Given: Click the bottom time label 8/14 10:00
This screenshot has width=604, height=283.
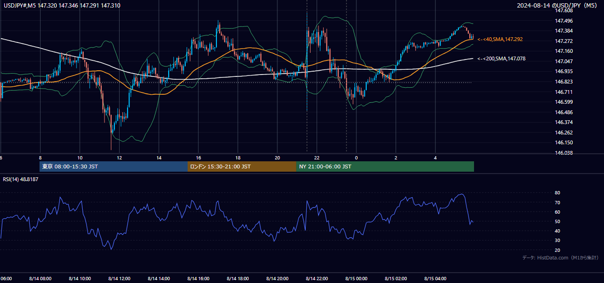Looking at the screenshot, I should 80,279.
